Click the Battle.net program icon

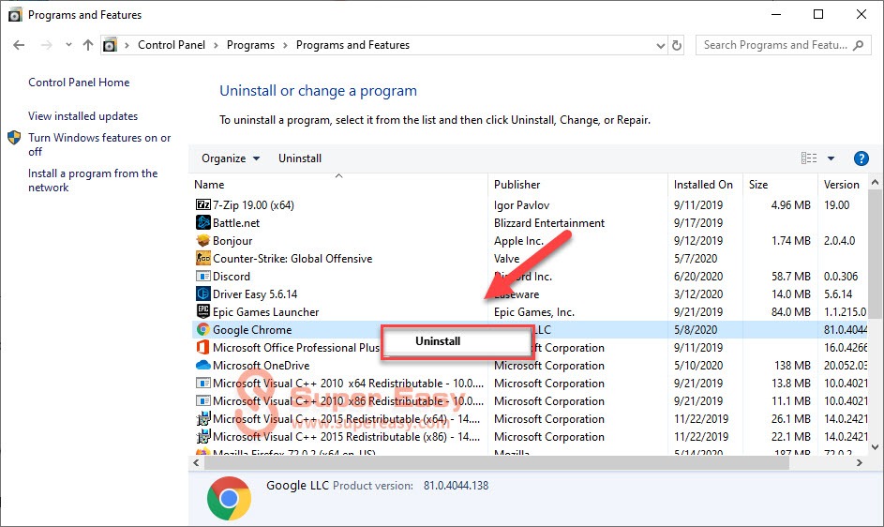(x=203, y=222)
